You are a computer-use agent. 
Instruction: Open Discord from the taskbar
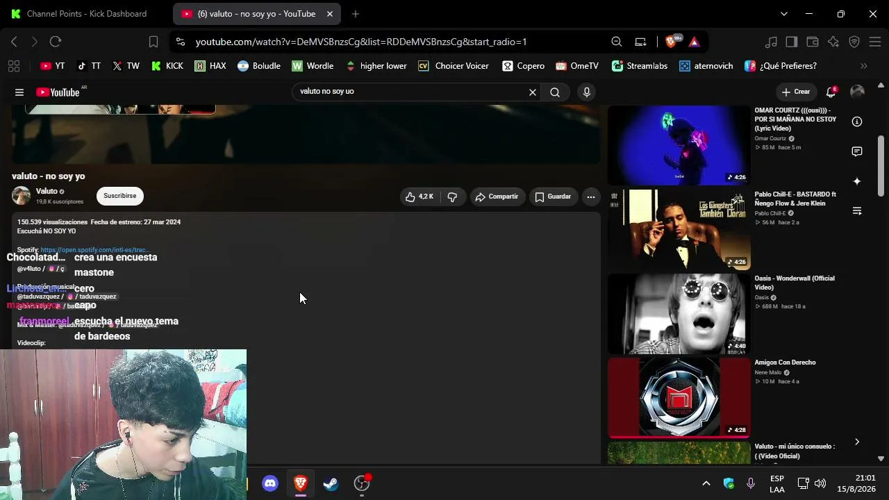point(270,483)
